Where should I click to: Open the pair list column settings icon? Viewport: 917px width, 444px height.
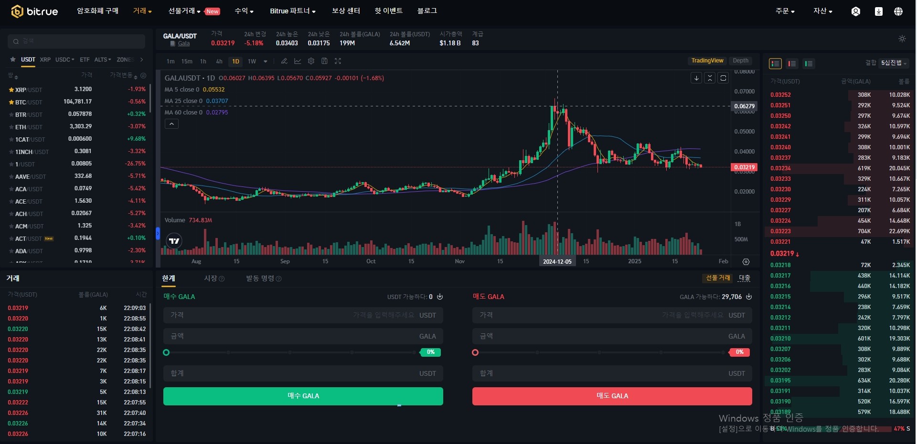143,76
